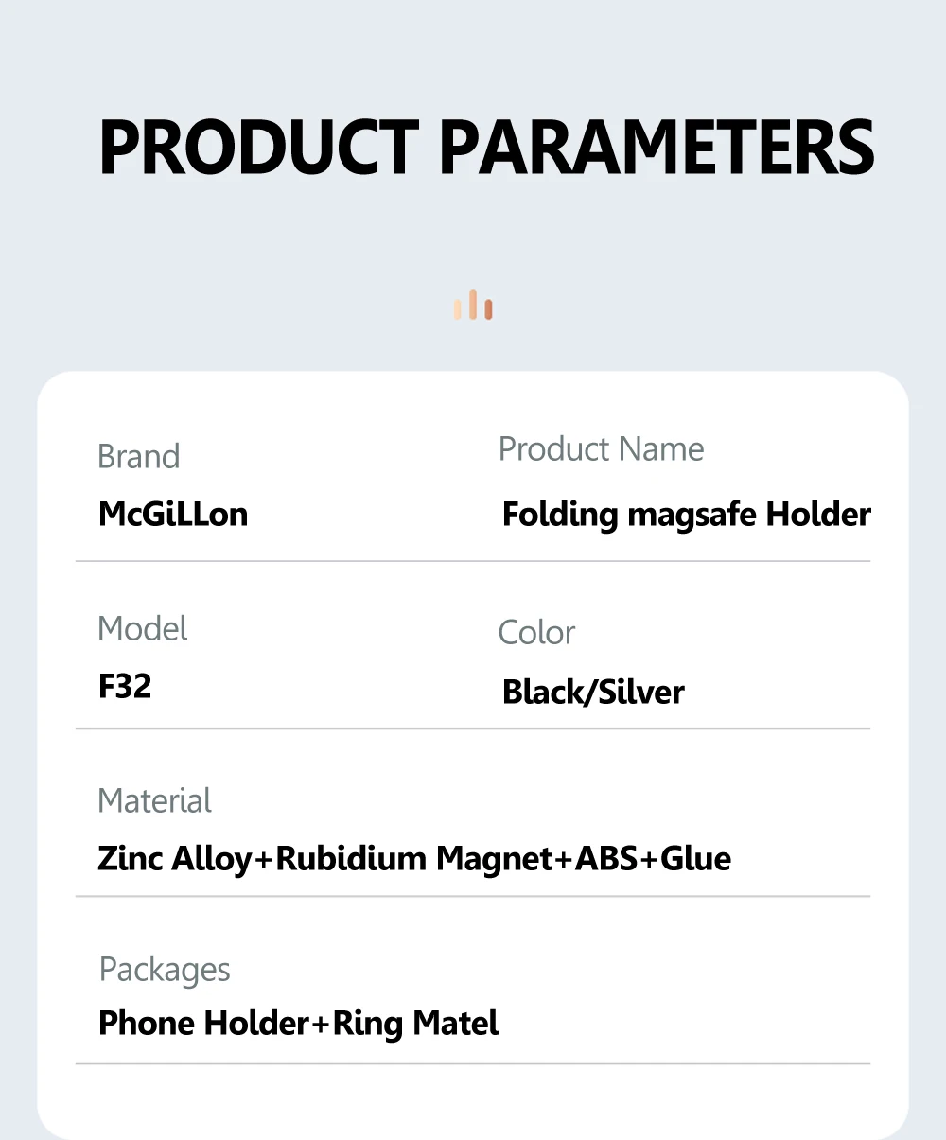Click the PRODUCT PARAMETERS heading
This screenshot has height=1140, width=946.
(486, 149)
